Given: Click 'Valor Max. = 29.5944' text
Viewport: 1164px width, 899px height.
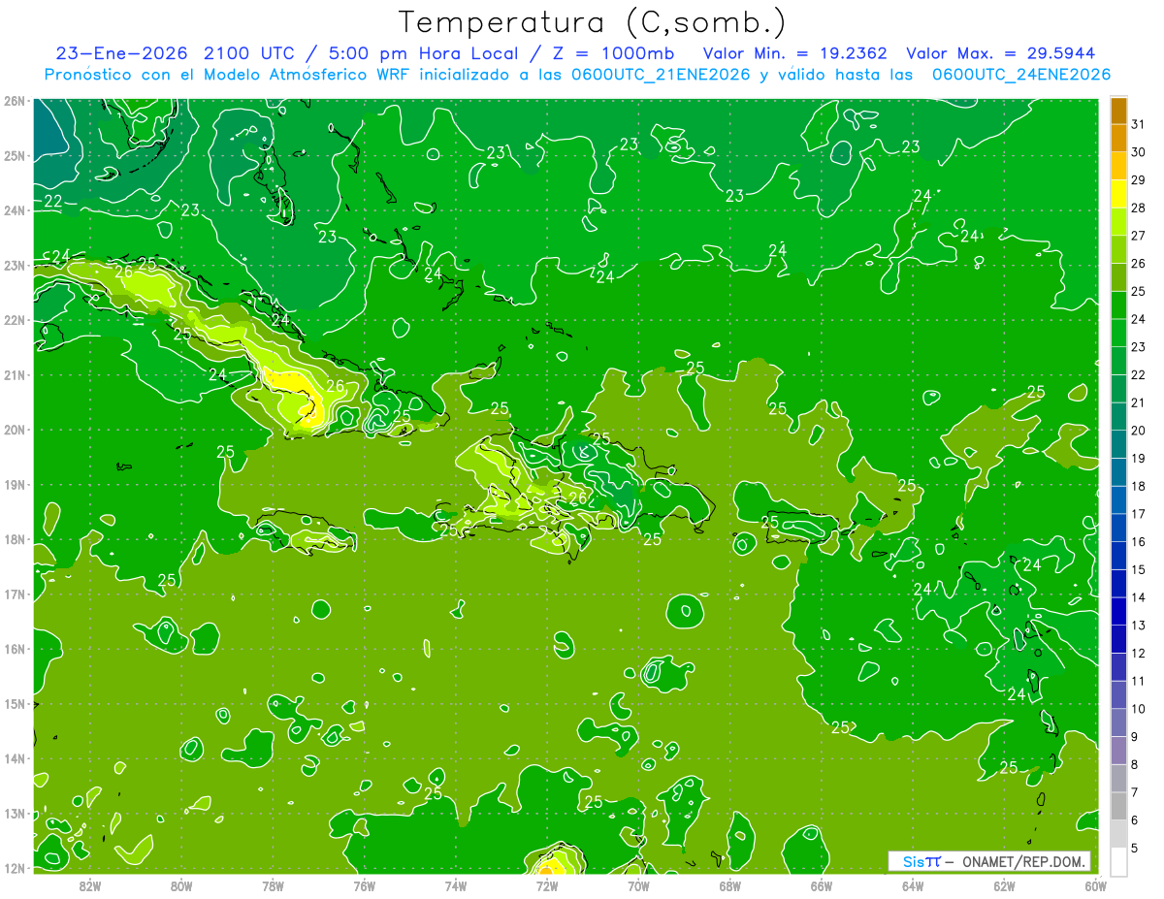Looking at the screenshot, I should pos(1001,53).
